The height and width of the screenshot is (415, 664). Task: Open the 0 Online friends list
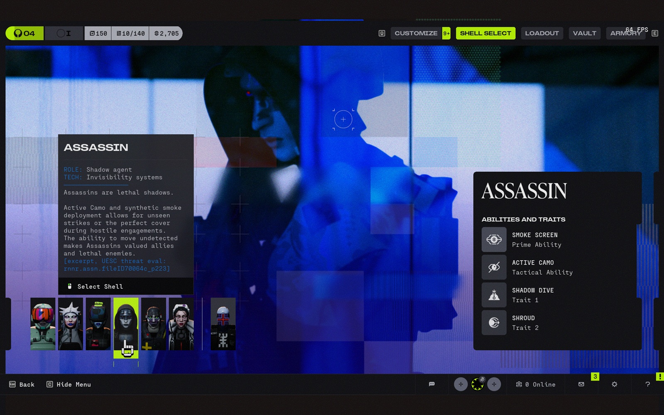pos(536,385)
